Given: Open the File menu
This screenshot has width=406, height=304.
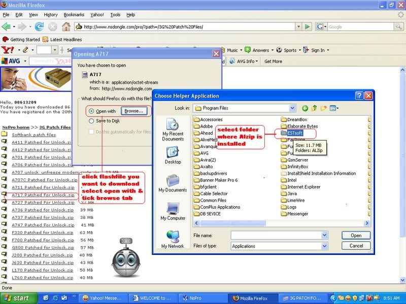Looking at the screenshot, I should click(6, 15).
